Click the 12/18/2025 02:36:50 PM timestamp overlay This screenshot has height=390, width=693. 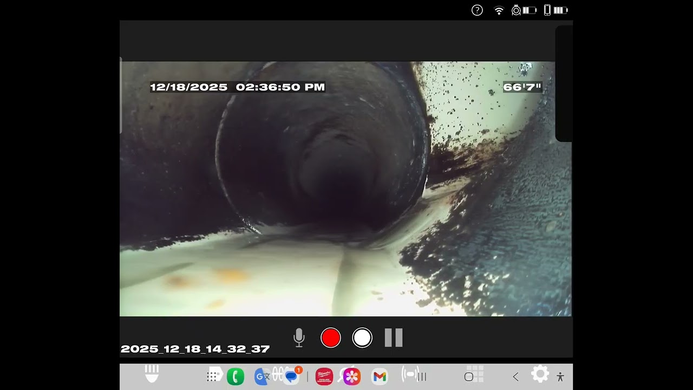[237, 87]
